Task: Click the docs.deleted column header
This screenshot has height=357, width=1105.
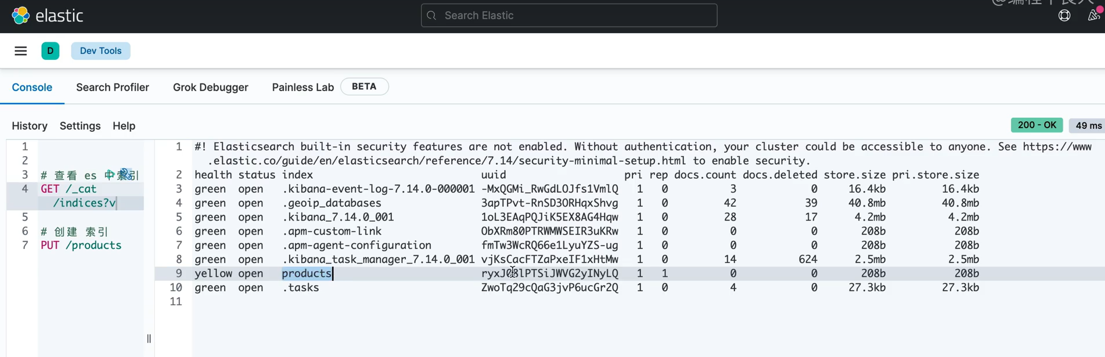Action: [780, 175]
